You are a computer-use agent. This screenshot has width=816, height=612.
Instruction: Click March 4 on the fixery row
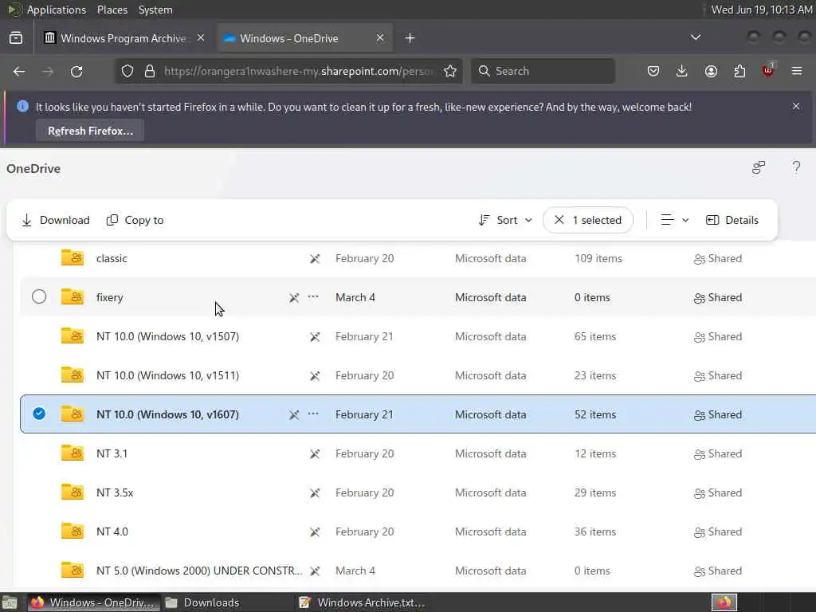click(x=355, y=298)
